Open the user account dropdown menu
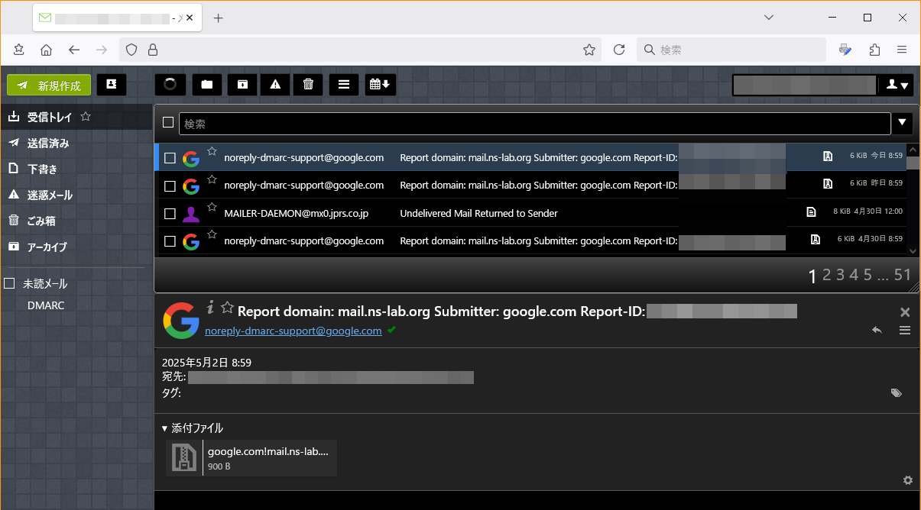Screen dimensions: 921x510 coord(897,85)
